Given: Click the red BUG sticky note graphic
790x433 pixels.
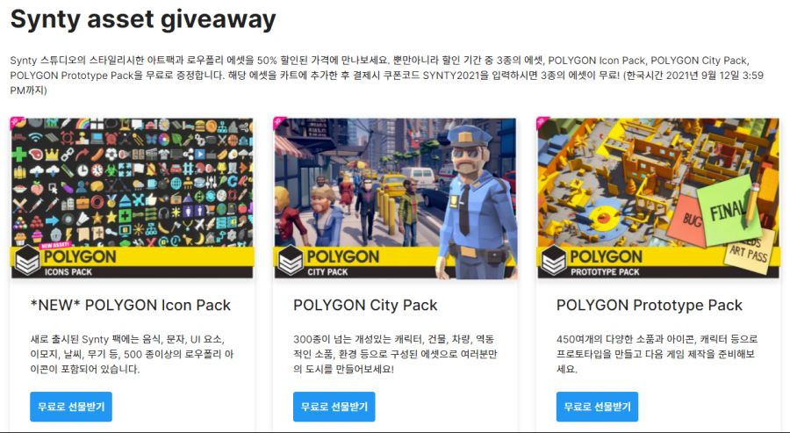Looking at the screenshot, I should click(x=689, y=220).
